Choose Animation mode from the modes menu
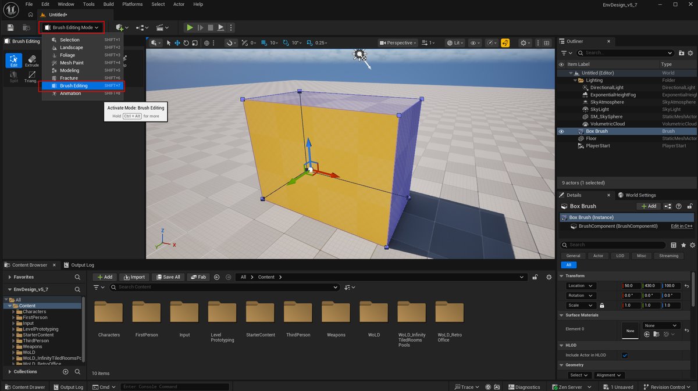Image resolution: width=698 pixels, height=391 pixels. [83, 94]
